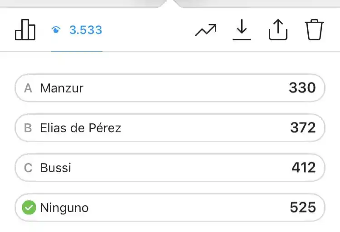Choose the Ninguno answer label
This screenshot has height=232, width=340.
64,208
